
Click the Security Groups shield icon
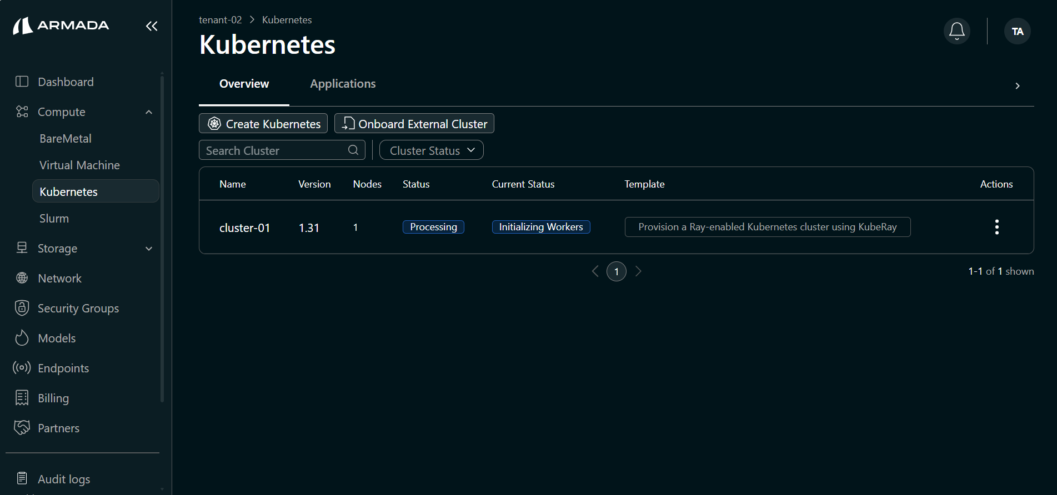click(x=22, y=308)
